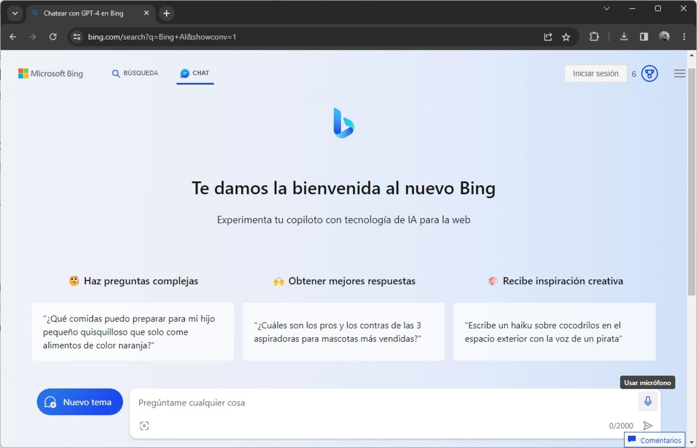Open the Bing hamburger menu
The image size is (697, 448).
click(x=680, y=74)
